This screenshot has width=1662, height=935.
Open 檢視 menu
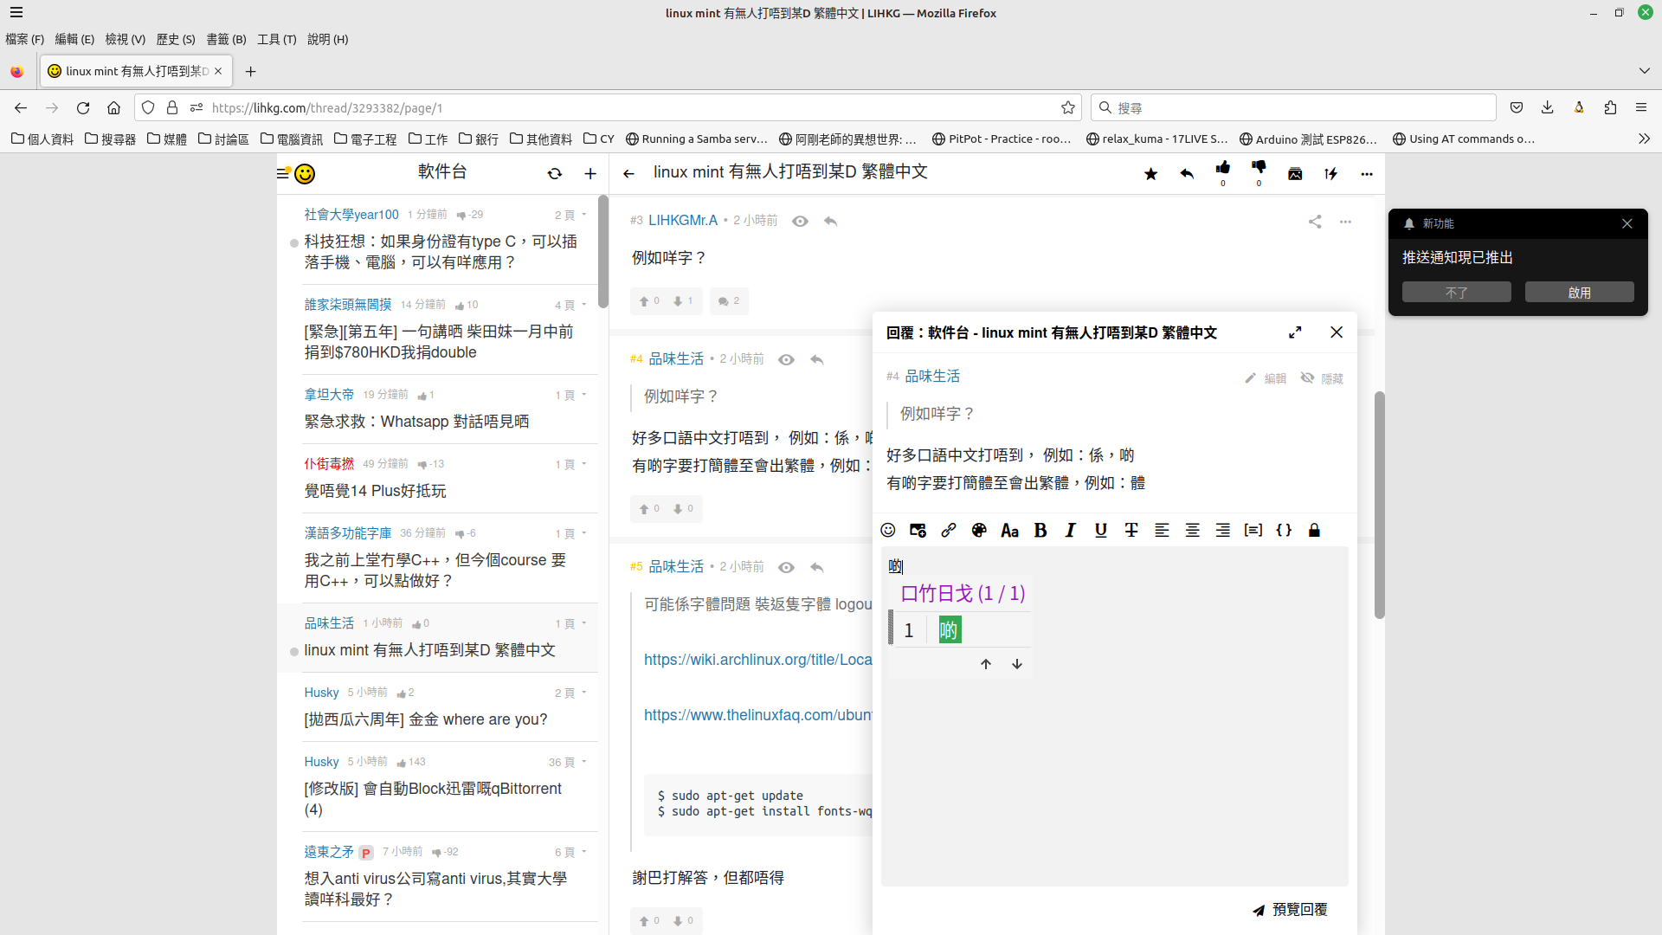pos(125,39)
